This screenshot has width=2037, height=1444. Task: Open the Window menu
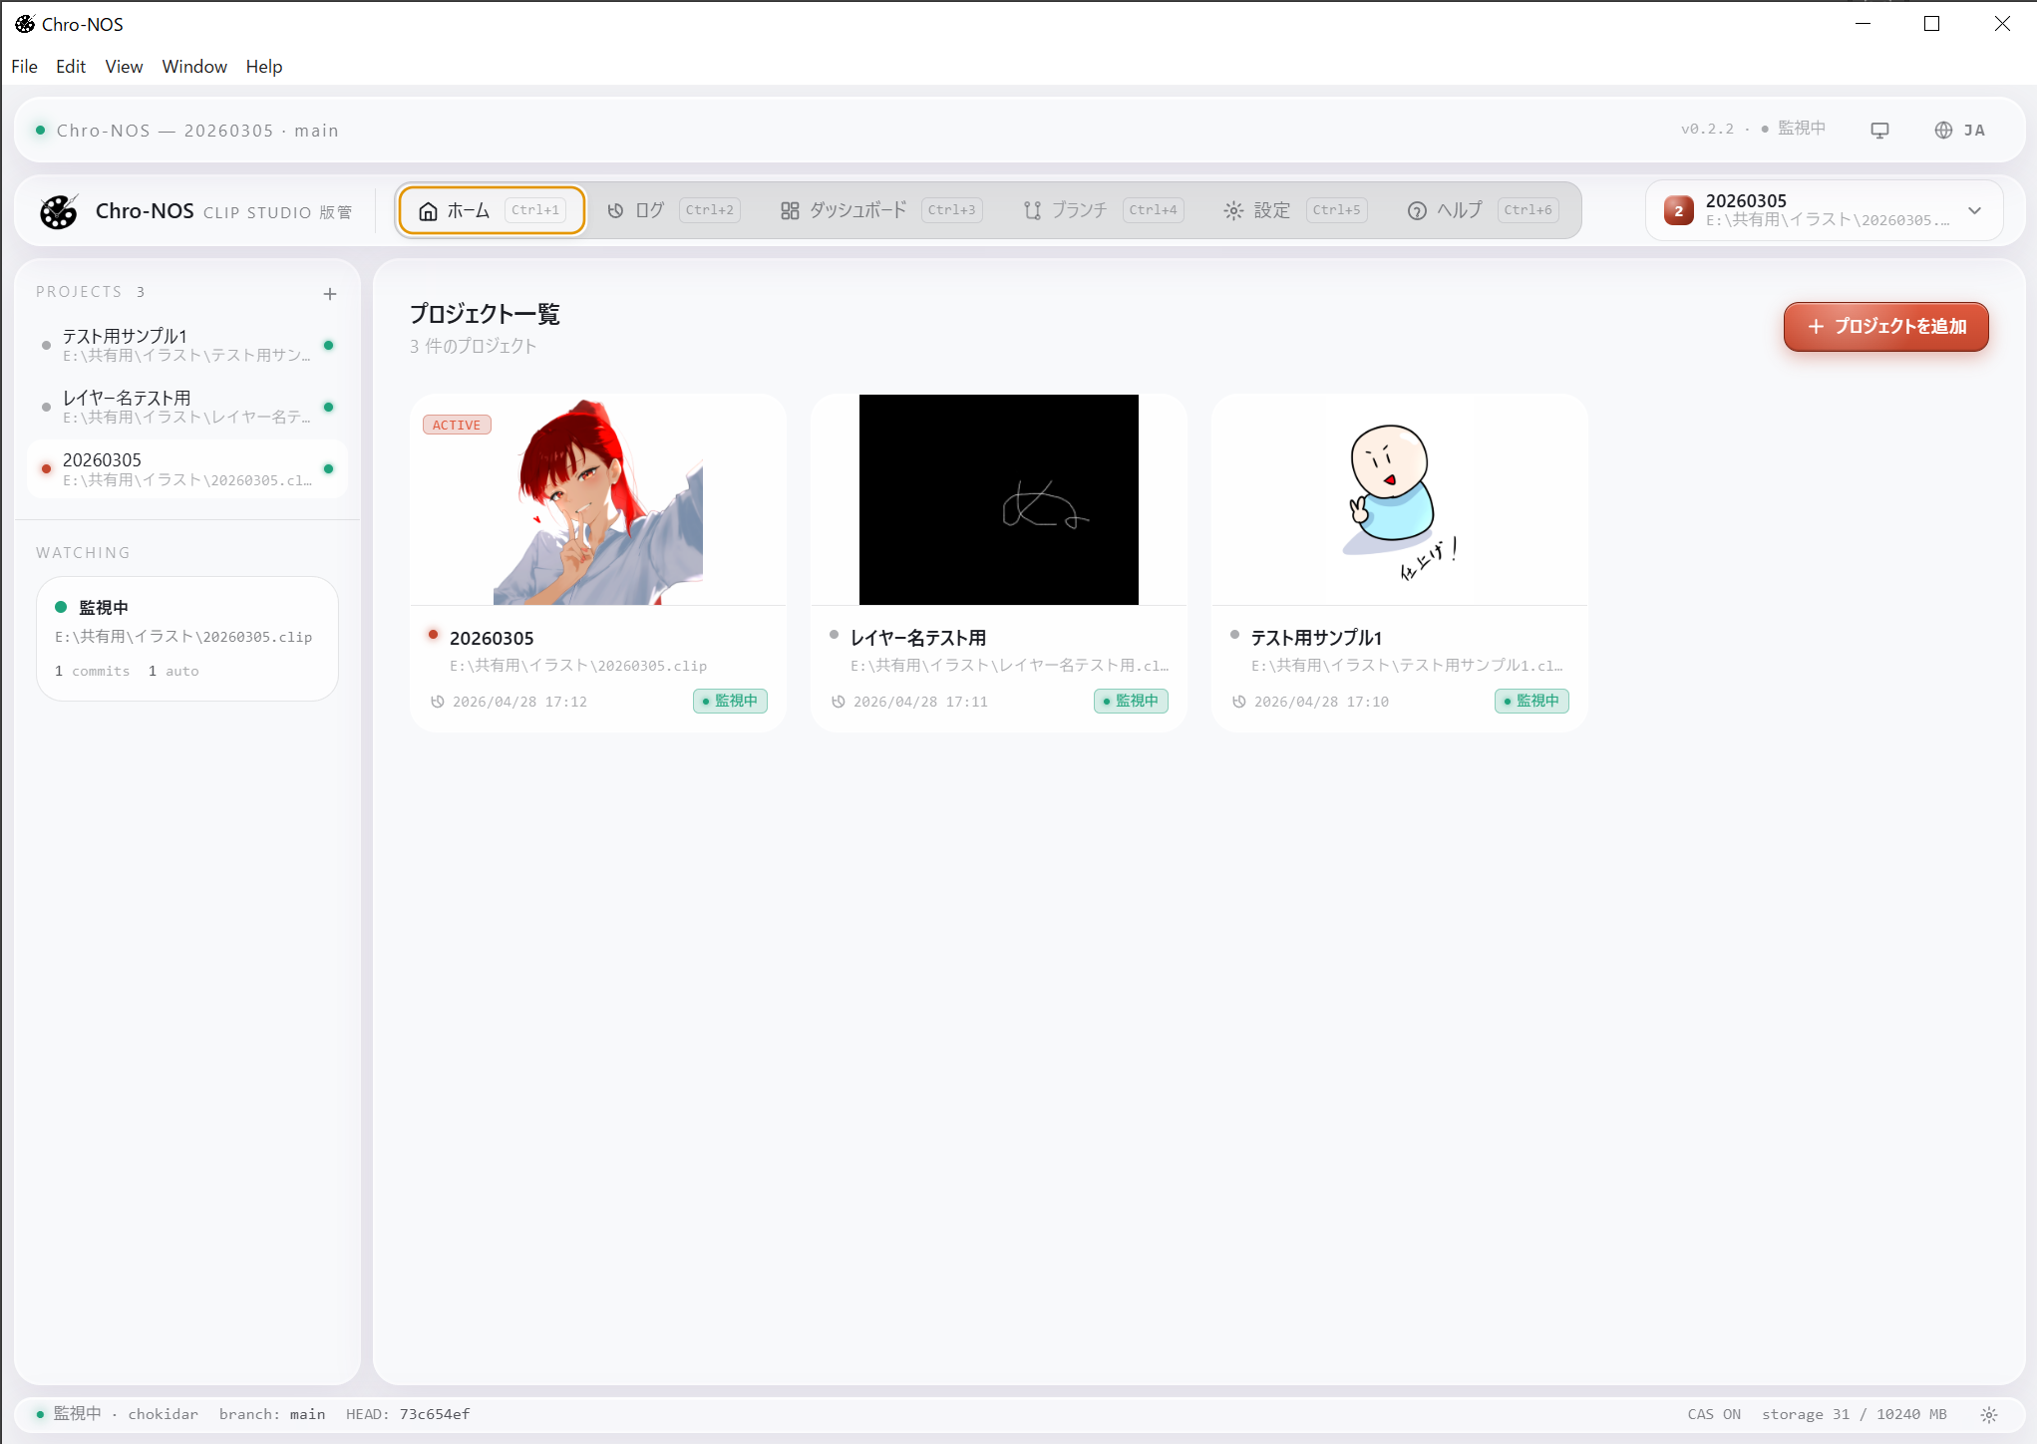[x=193, y=66]
